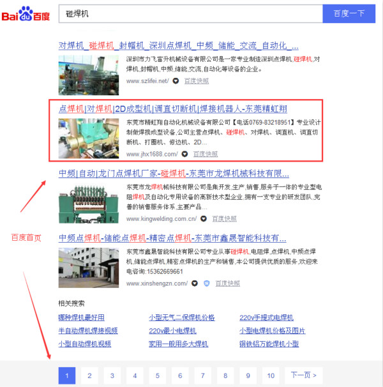Select related search 家用一般用多大焊机
This screenshot has width=383, height=387.
179,344
